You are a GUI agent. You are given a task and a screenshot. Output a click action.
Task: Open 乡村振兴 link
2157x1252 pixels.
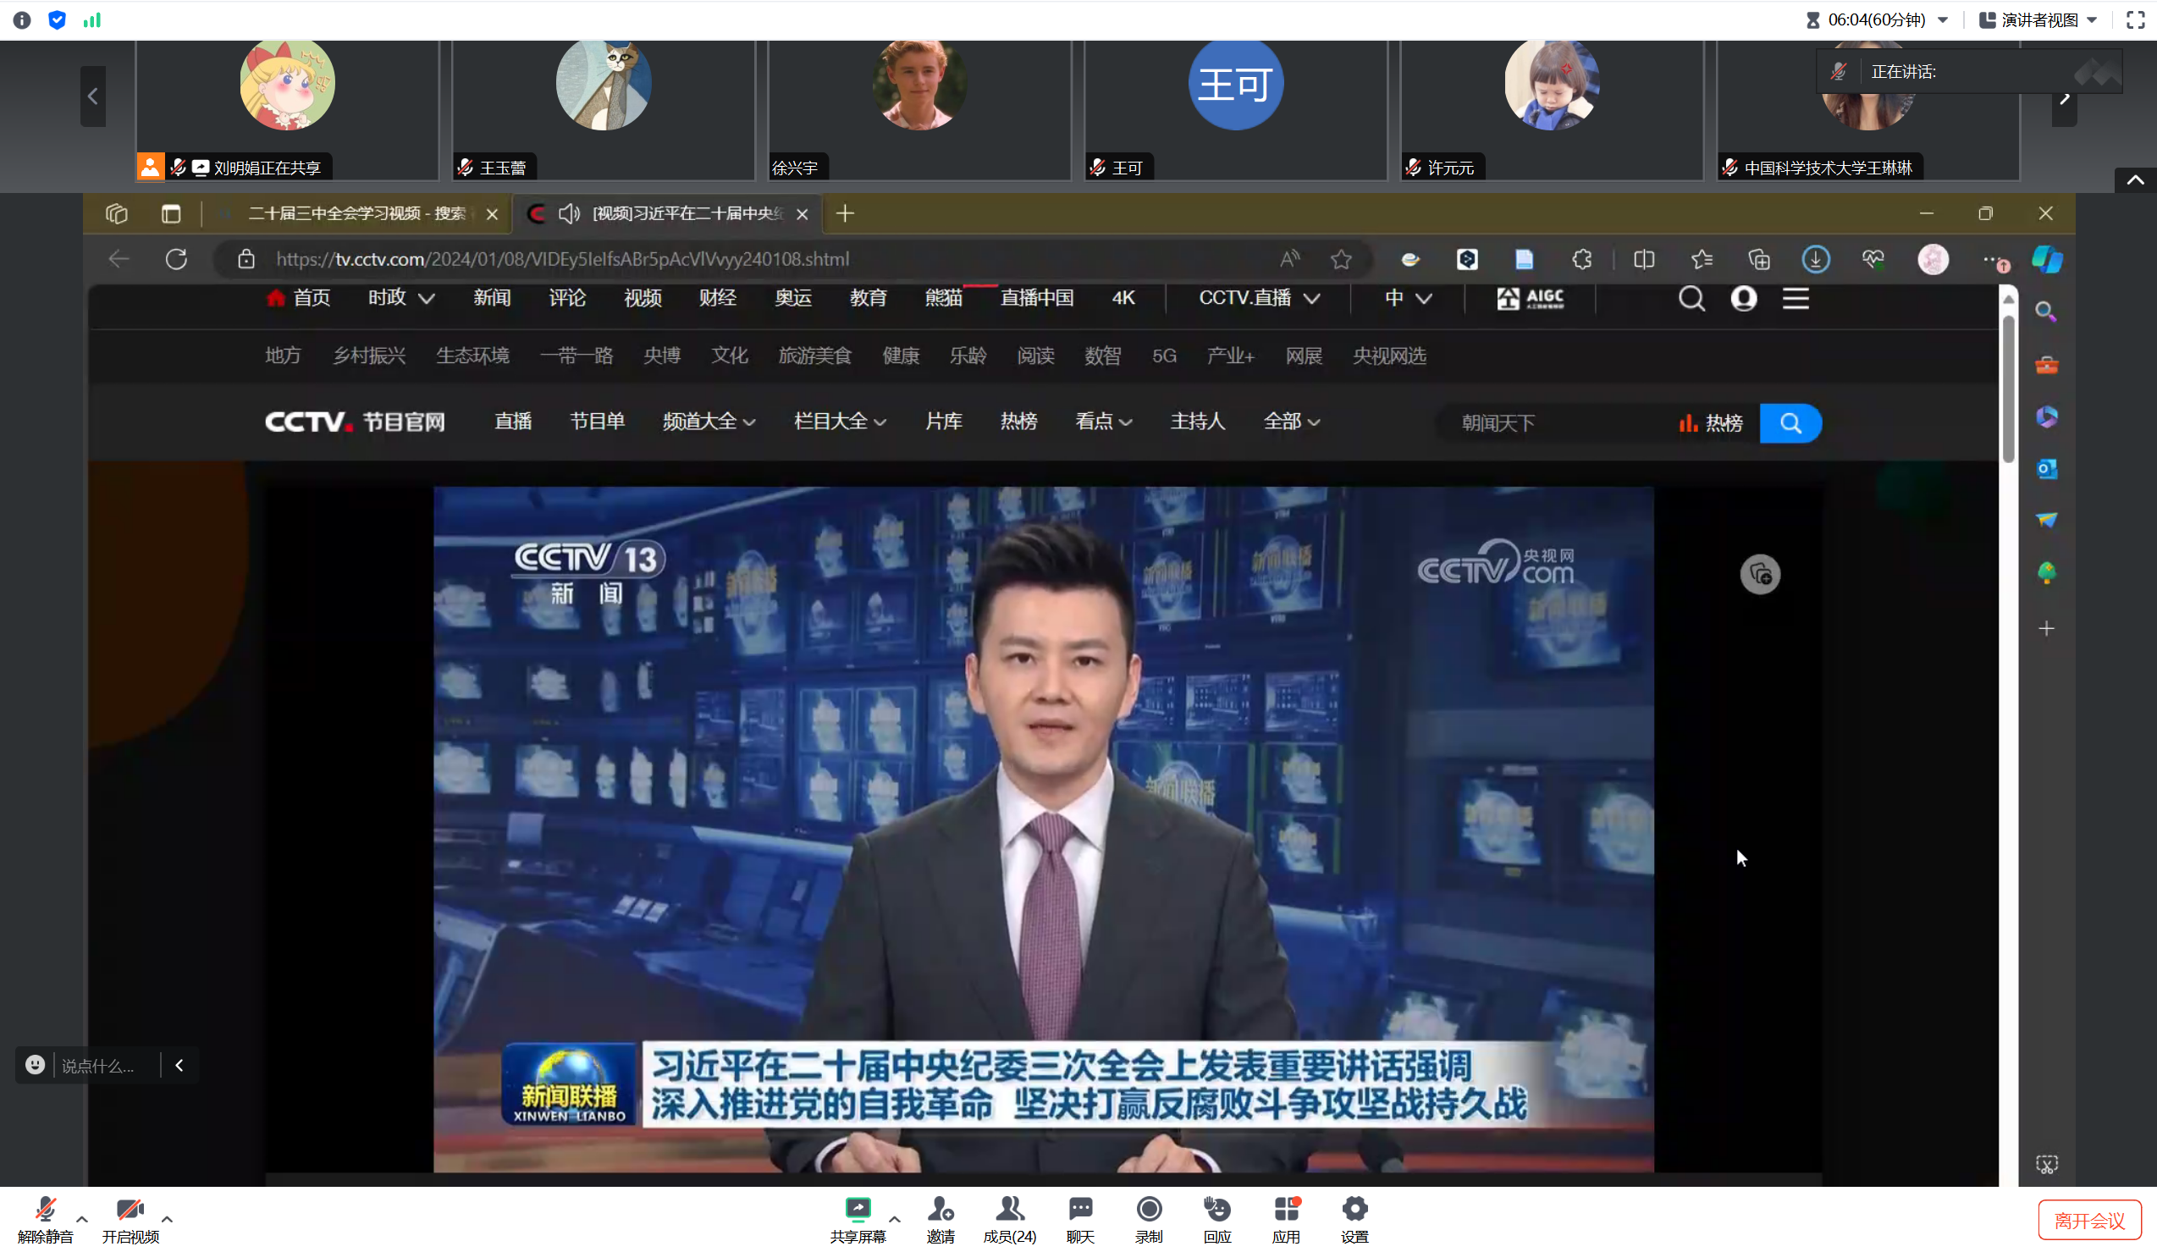(369, 356)
